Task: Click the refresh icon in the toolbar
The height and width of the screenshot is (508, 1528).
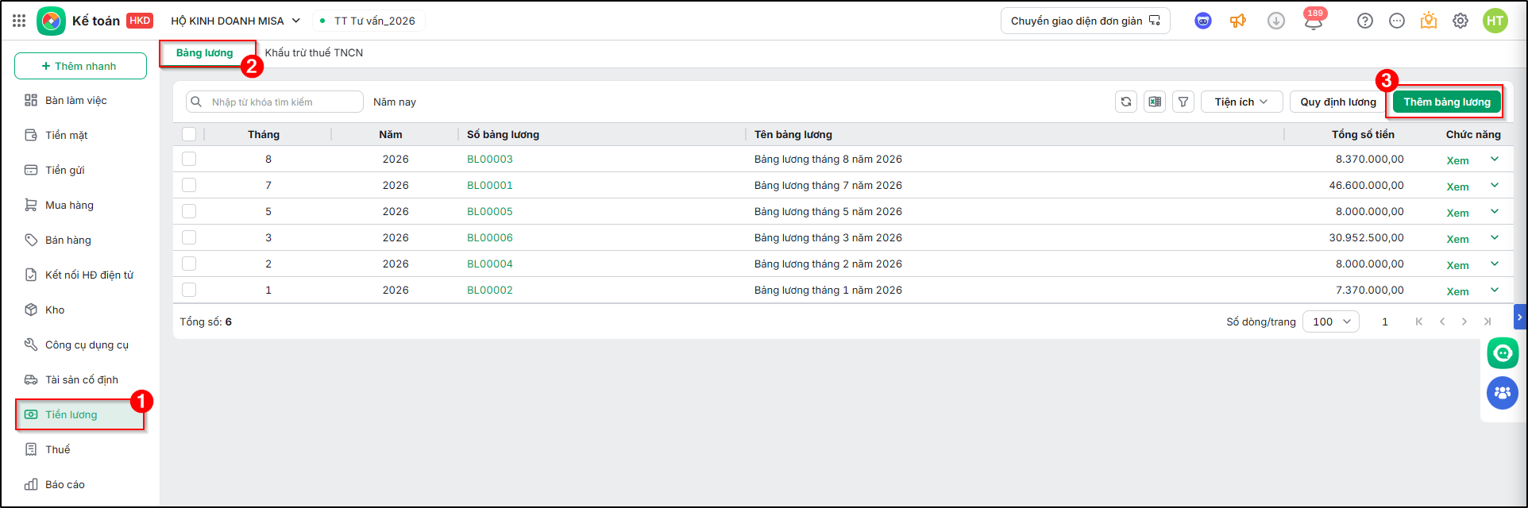Action: coord(1126,102)
